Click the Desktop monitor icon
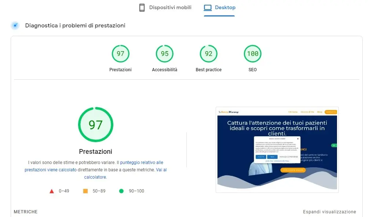The image size is (370, 217). (208, 8)
